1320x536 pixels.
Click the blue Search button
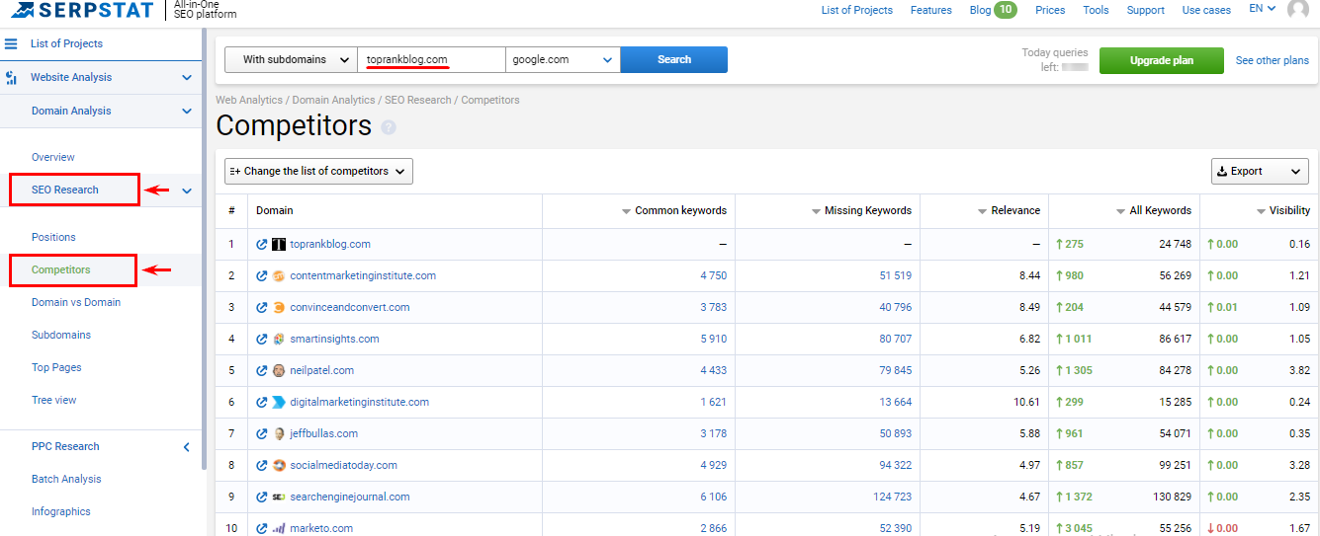(x=674, y=59)
